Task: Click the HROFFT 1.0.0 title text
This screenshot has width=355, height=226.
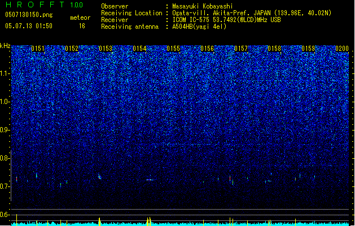Action: tap(45, 5)
